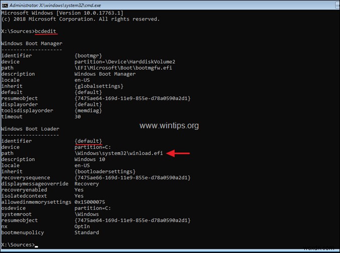The image size is (340, 253).
Task: Click the nx OptIn value
Action: [x=82, y=226]
